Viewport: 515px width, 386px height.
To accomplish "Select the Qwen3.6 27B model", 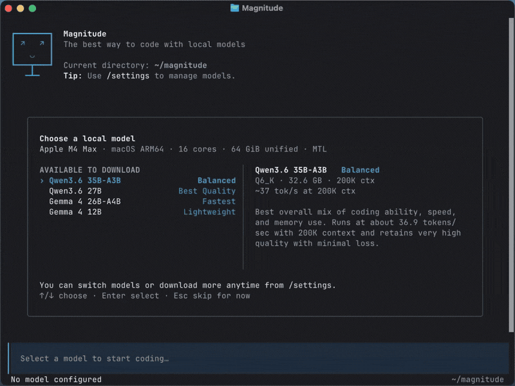I will coord(75,191).
